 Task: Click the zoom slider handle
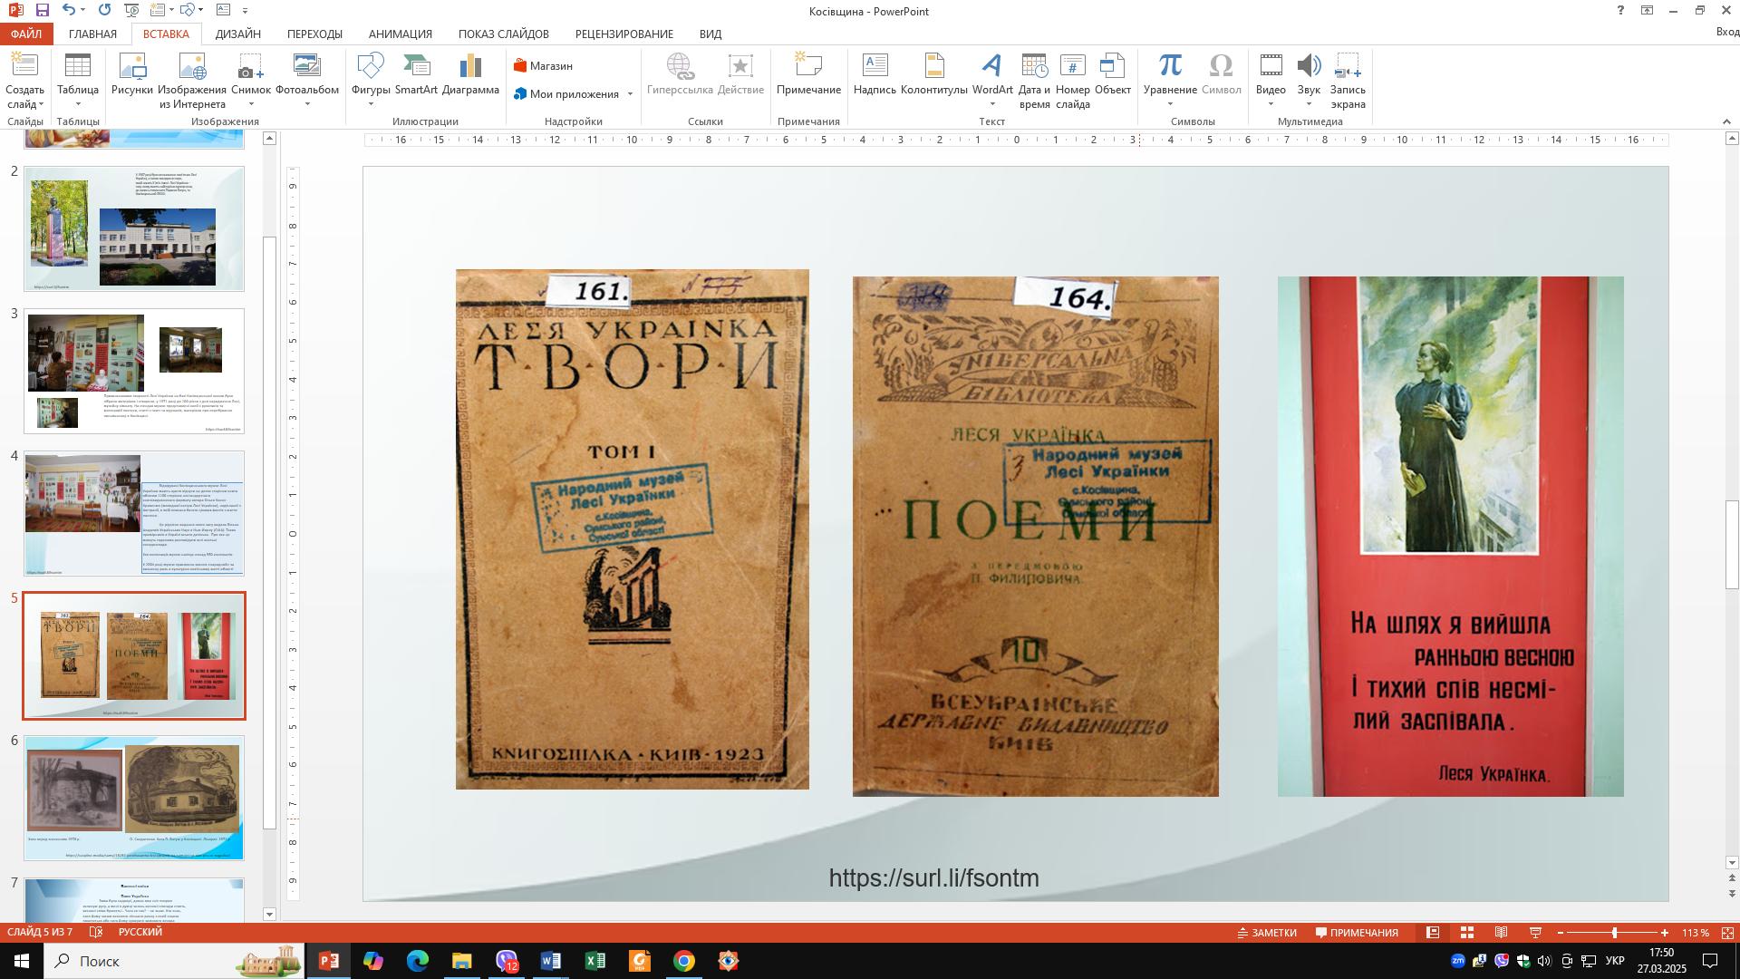[1614, 933]
